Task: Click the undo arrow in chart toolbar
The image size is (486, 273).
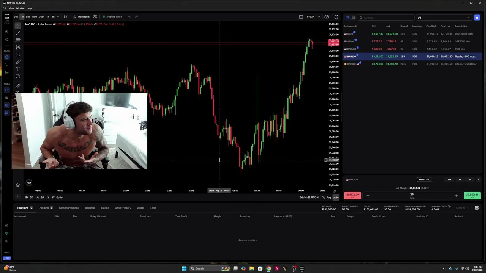Action: 129,17
